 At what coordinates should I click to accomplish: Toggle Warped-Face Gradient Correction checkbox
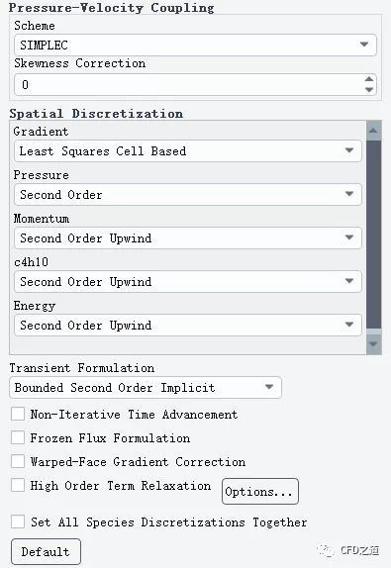tap(18, 461)
